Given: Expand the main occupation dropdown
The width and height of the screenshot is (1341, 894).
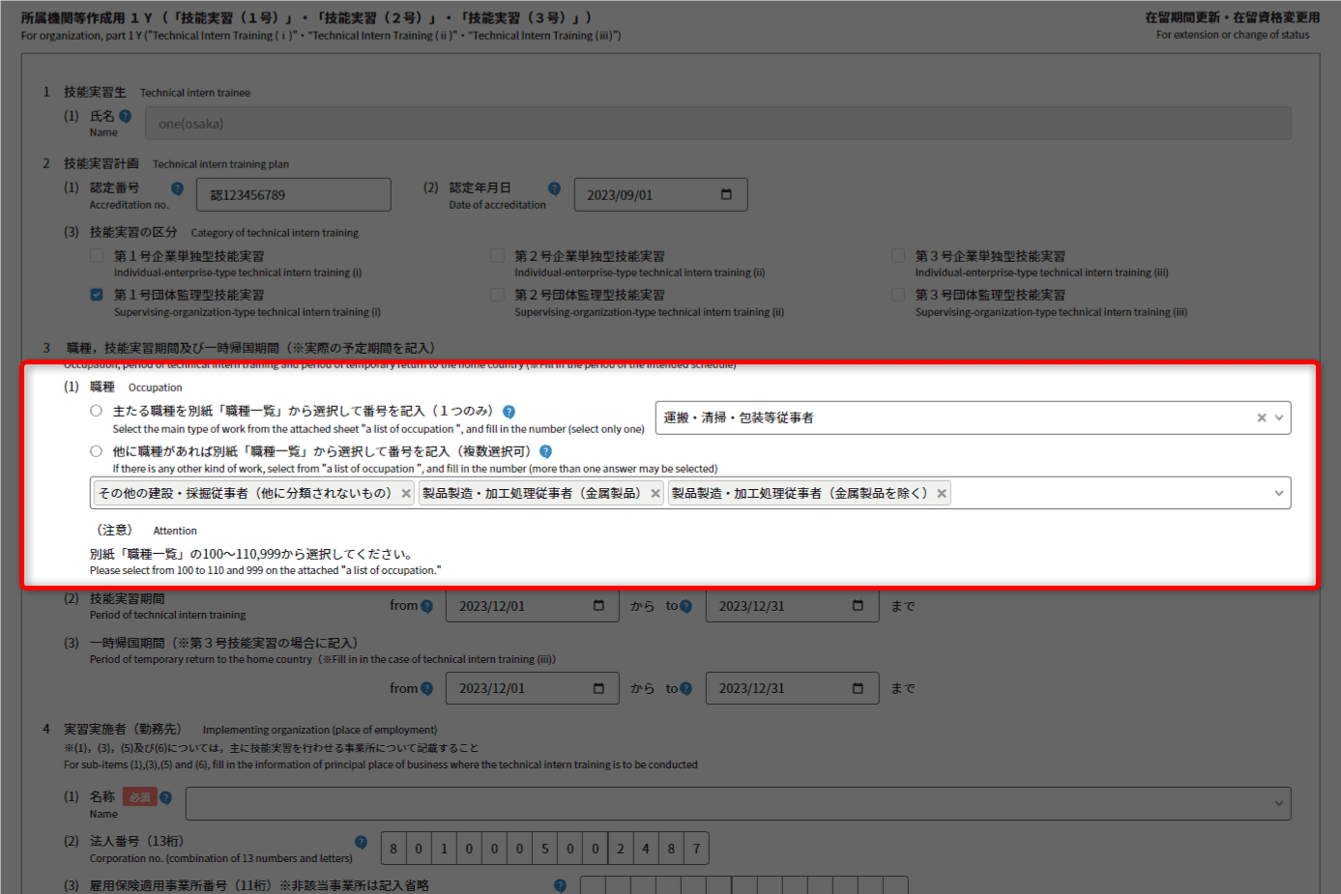Looking at the screenshot, I should coord(1278,418).
